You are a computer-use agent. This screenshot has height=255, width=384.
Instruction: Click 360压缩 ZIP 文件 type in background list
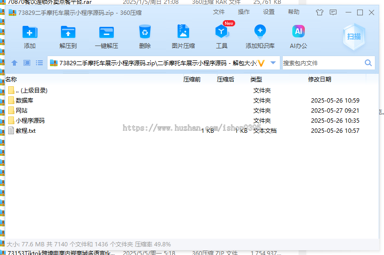[x=215, y=253]
